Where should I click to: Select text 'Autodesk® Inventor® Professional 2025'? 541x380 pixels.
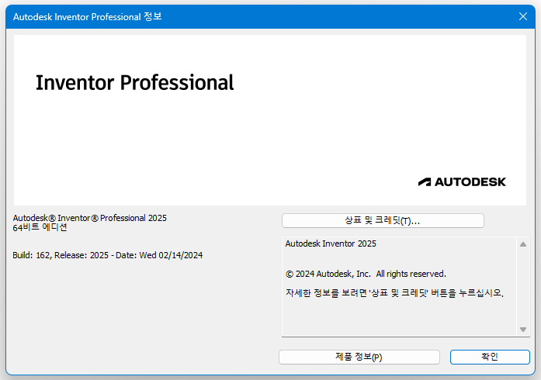[x=90, y=218]
